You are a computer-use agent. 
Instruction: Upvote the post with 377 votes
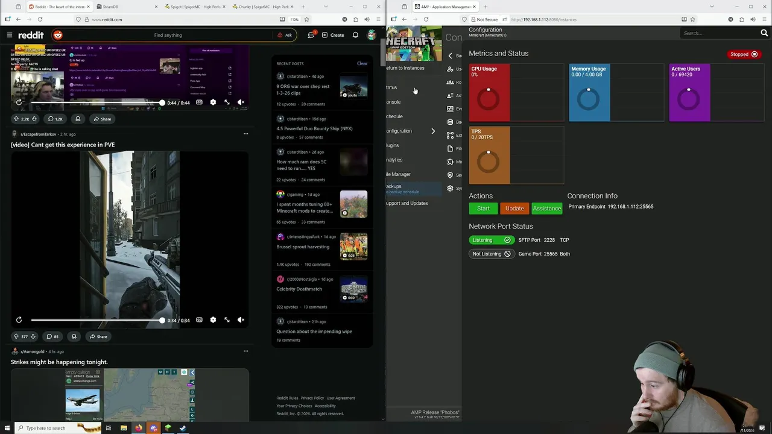click(x=16, y=336)
